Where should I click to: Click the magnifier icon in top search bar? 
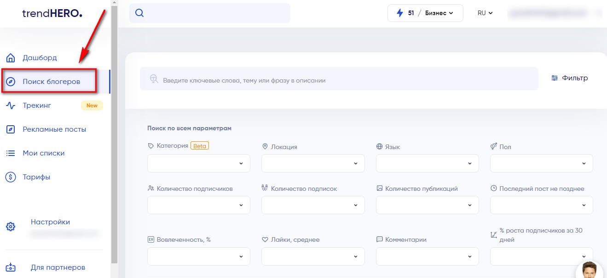139,13
